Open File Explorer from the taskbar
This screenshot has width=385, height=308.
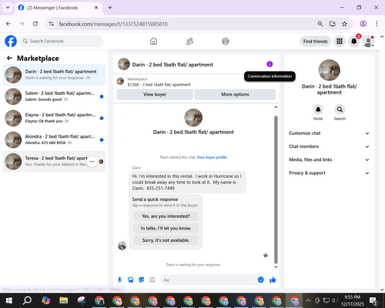pos(63,300)
